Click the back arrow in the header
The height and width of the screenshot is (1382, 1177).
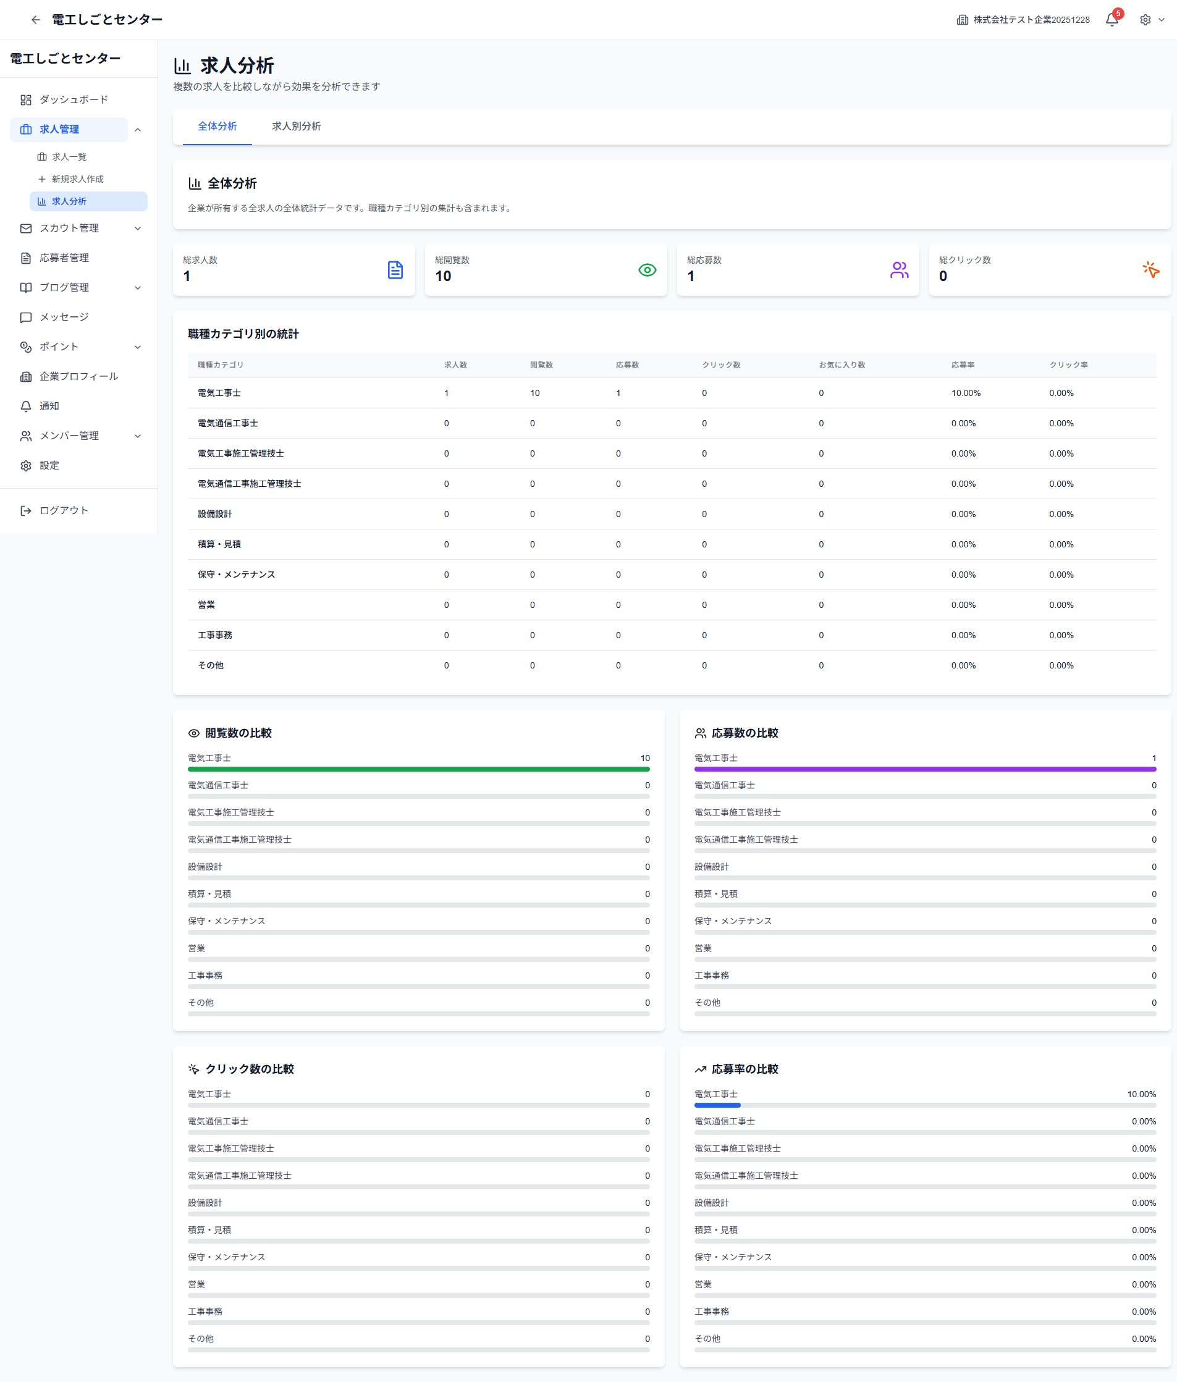35,20
